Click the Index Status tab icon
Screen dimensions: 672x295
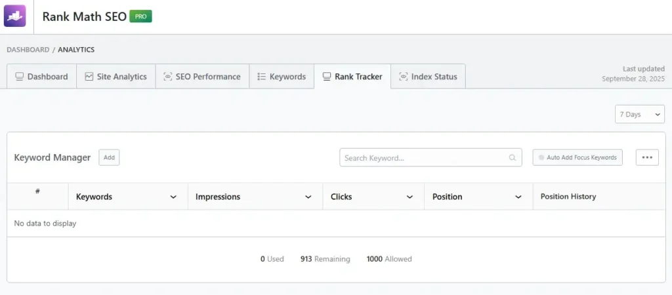point(403,77)
